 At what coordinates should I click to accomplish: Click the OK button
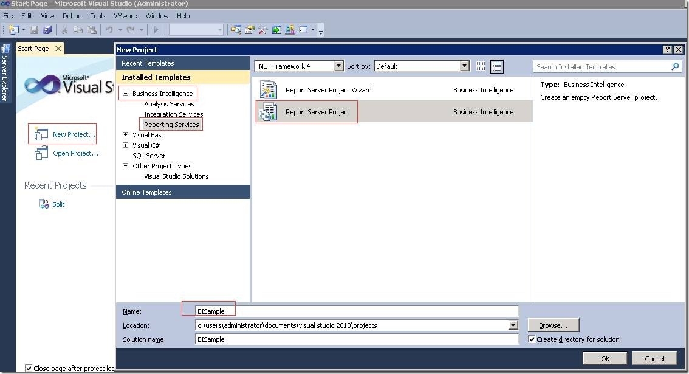click(x=605, y=359)
